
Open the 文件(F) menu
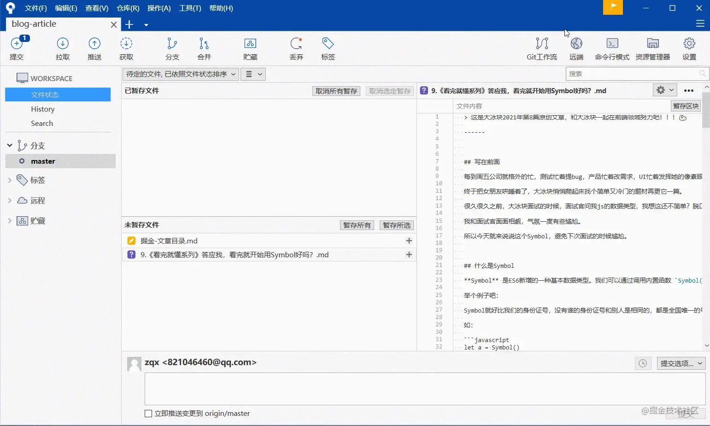point(36,8)
